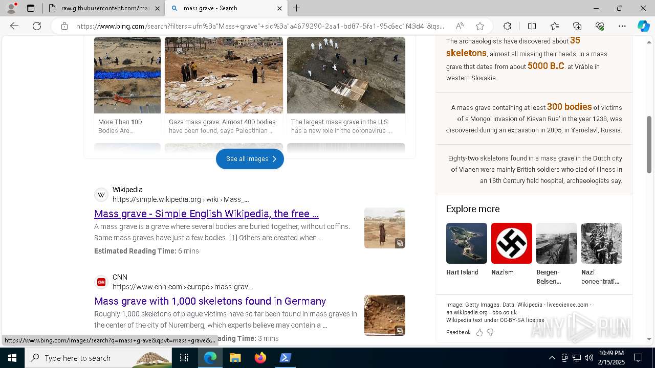Open the Collections icon

(577, 26)
